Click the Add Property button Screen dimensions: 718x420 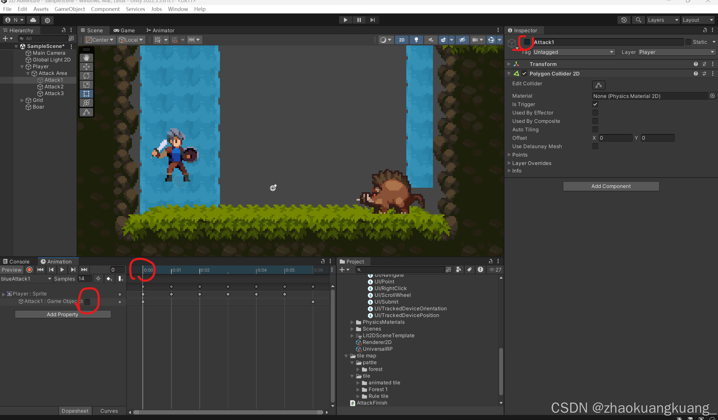point(63,314)
